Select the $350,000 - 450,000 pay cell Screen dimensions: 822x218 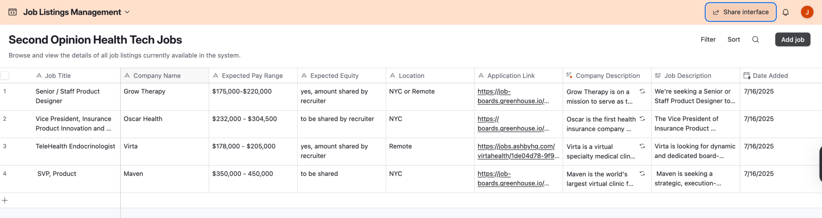[x=253, y=179]
